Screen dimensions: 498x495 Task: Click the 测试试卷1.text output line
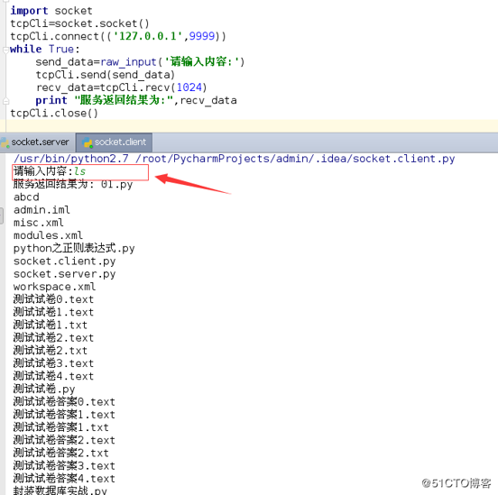pyautogui.click(x=53, y=313)
